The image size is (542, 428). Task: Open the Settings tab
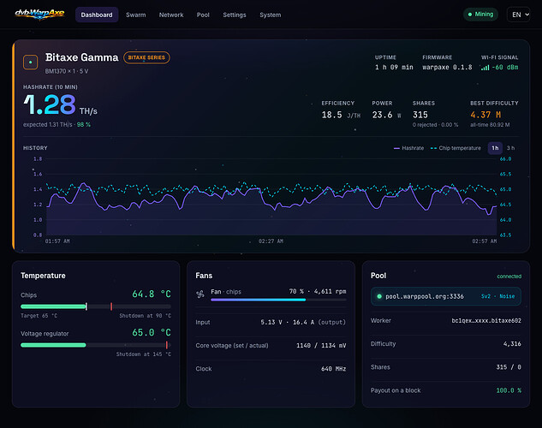click(x=235, y=15)
